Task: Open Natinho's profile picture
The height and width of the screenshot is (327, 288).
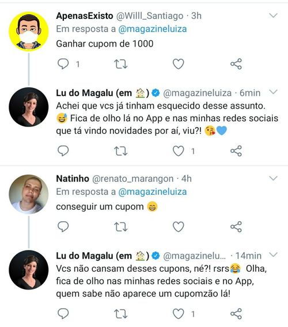Action: pos(29,194)
